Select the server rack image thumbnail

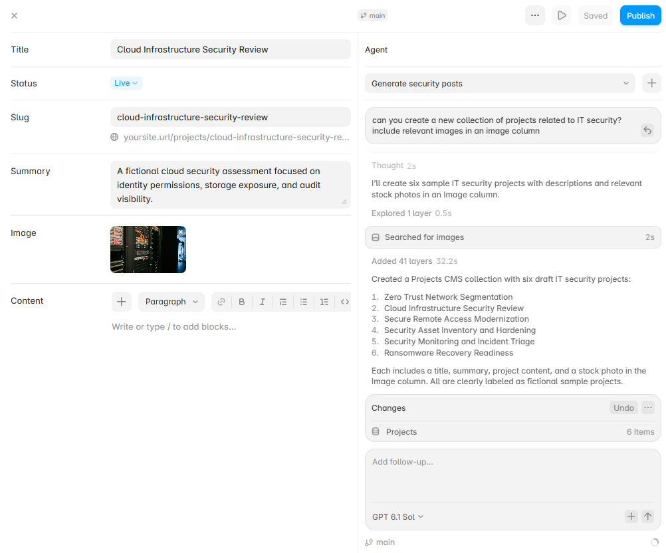pyautogui.click(x=148, y=249)
